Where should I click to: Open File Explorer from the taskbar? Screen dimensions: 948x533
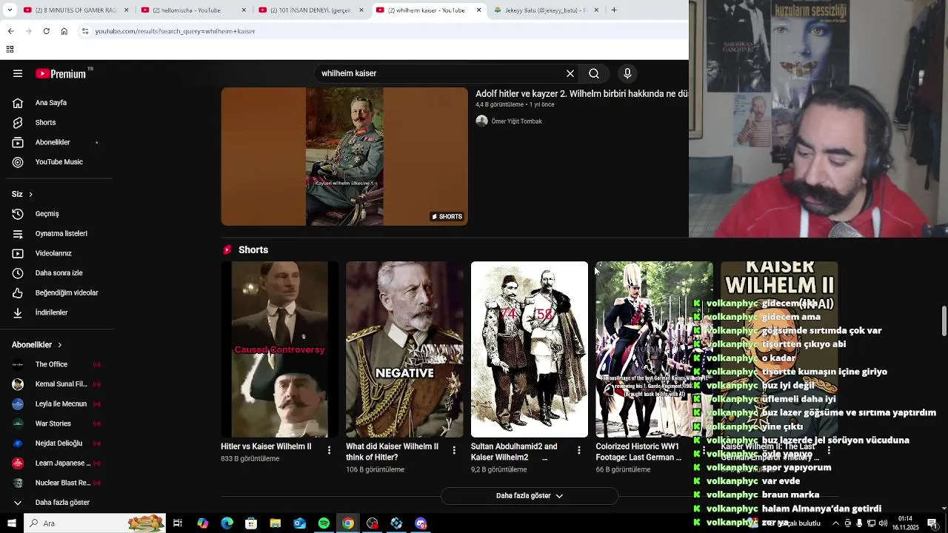(x=275, y=523)
